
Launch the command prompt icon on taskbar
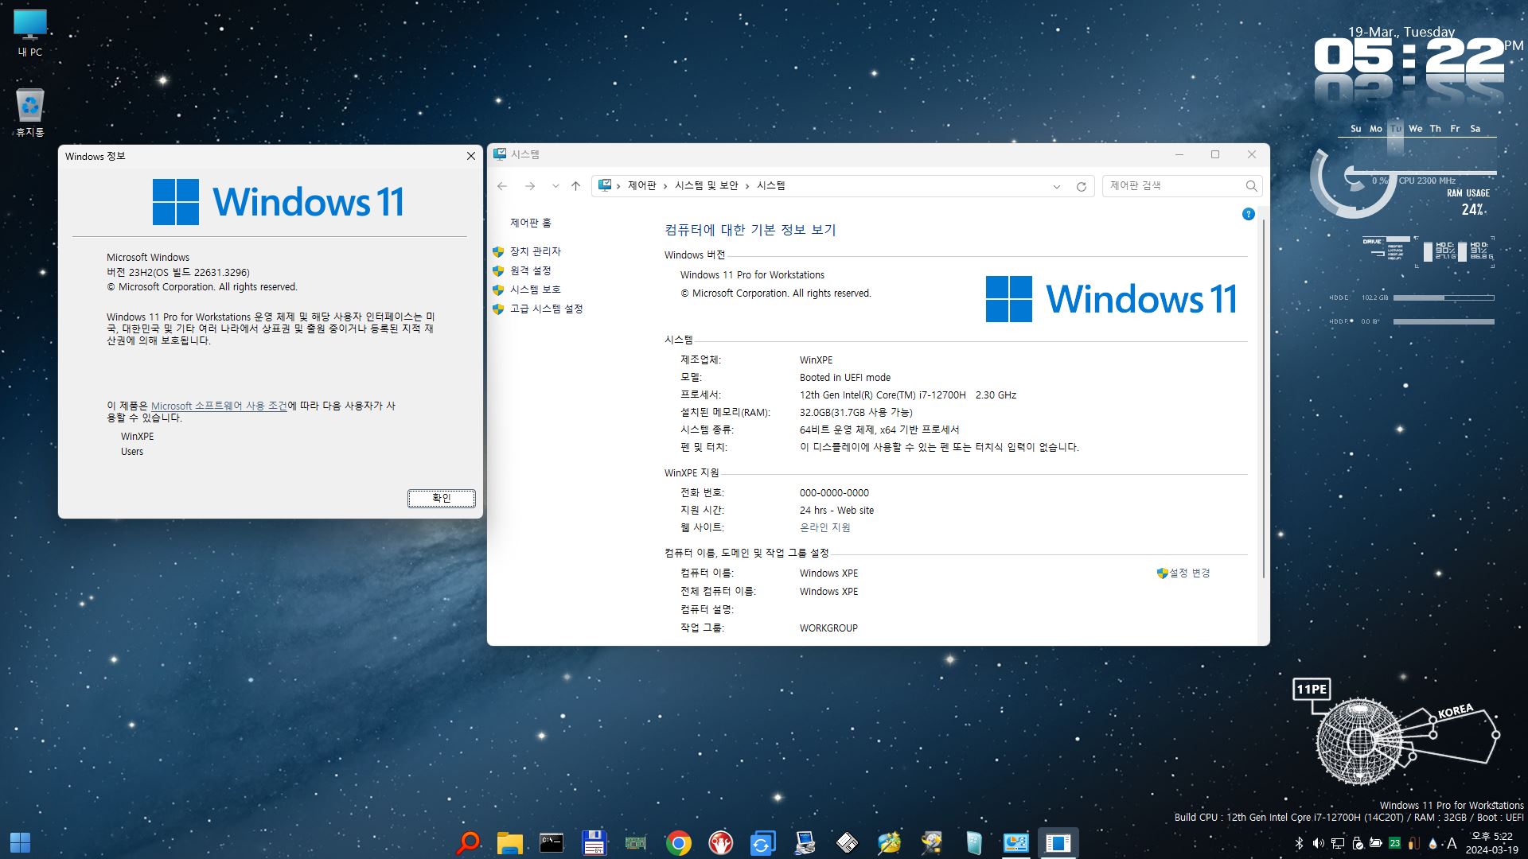552,842
